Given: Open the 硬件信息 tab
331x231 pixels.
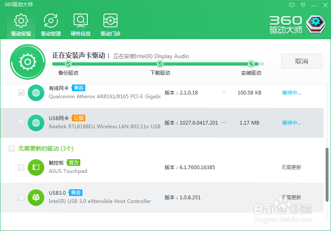Looking at the screenshot, I should [81, 25].
